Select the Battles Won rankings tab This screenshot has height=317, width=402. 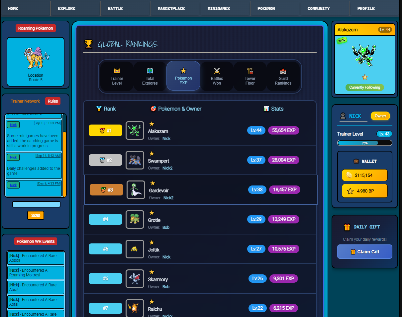pyautogui.click(x=217, y=76)
